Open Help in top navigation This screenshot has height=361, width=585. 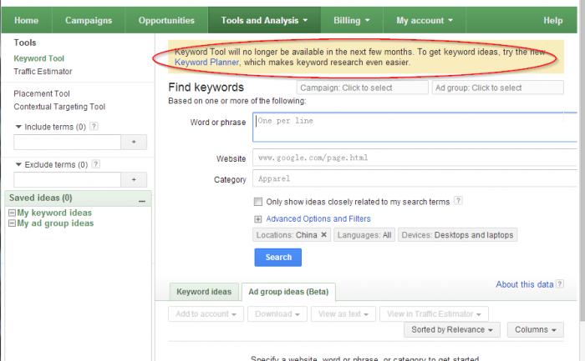coord(553,21)
